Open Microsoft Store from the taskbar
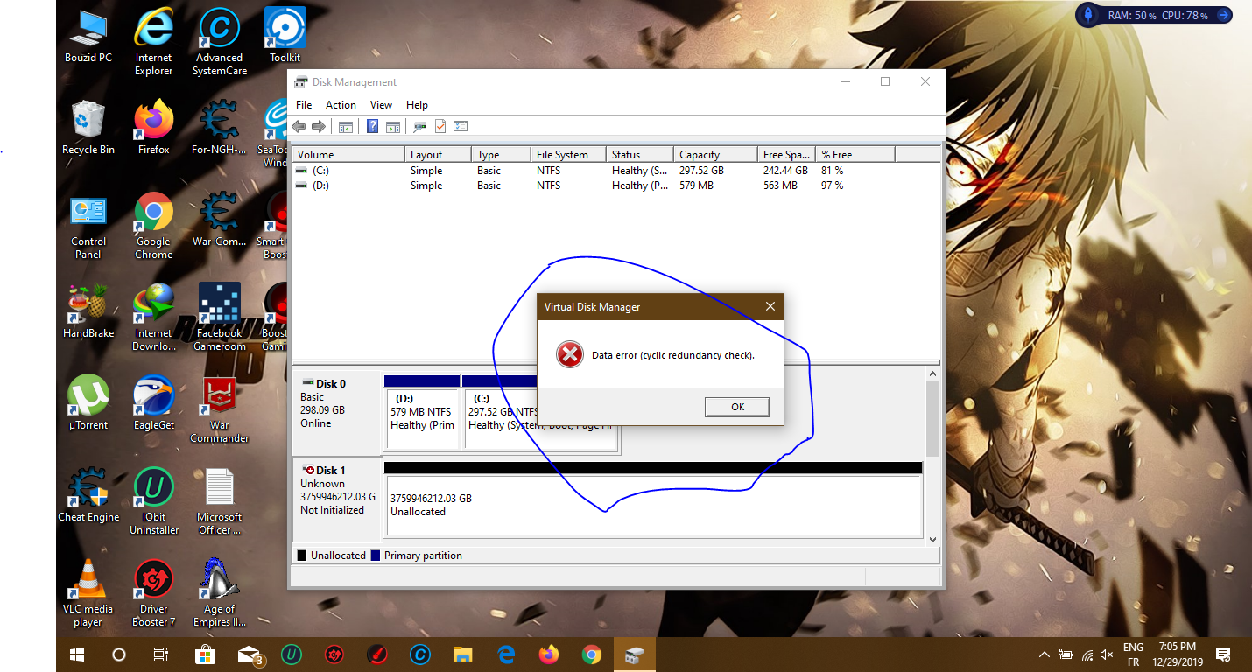1252x672 pixels. pyautogui.click(x=205, y=654)
